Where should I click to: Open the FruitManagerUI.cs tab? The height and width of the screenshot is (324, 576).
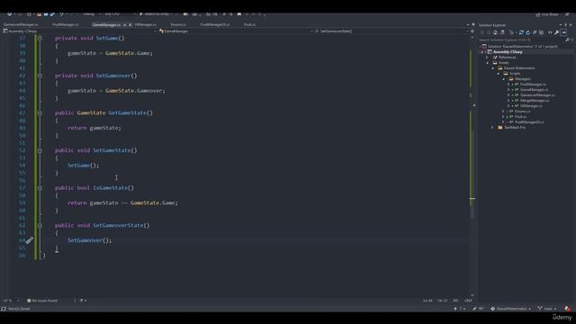tap(215, 24)
